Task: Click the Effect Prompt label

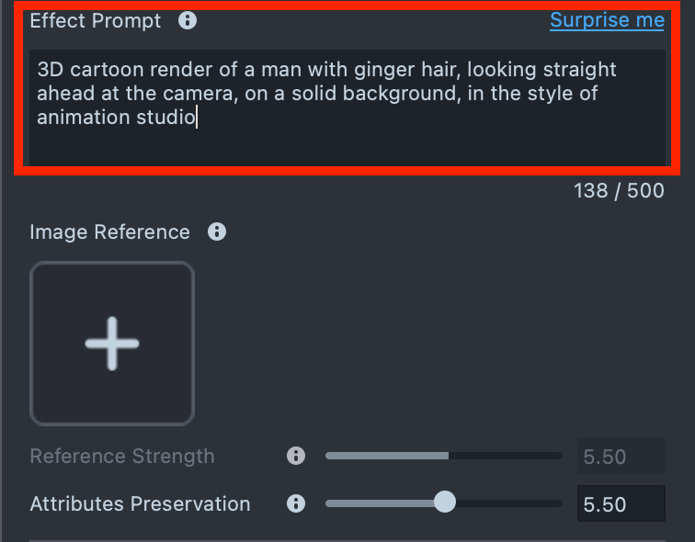Action: tap(96, 21)
